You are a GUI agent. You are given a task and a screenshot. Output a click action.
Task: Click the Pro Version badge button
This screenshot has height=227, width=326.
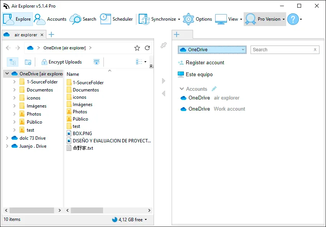[x=262, y=19]
